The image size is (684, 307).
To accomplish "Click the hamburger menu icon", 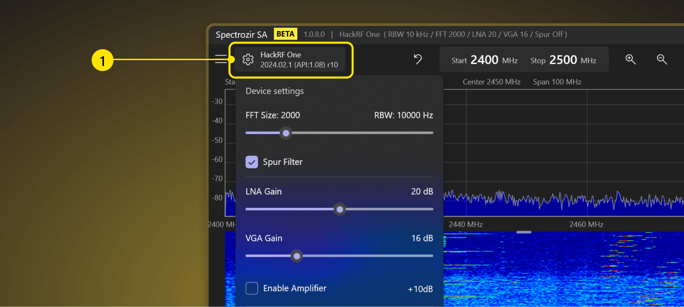I will (x=221, y=59).
